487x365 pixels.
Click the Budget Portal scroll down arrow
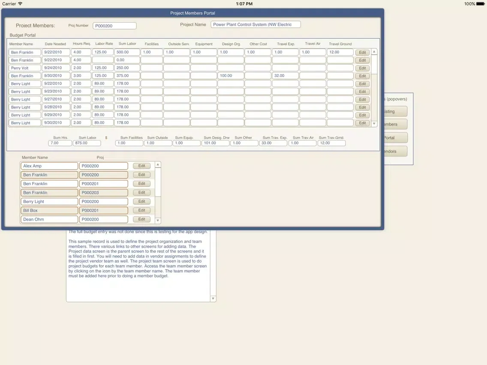374,123
